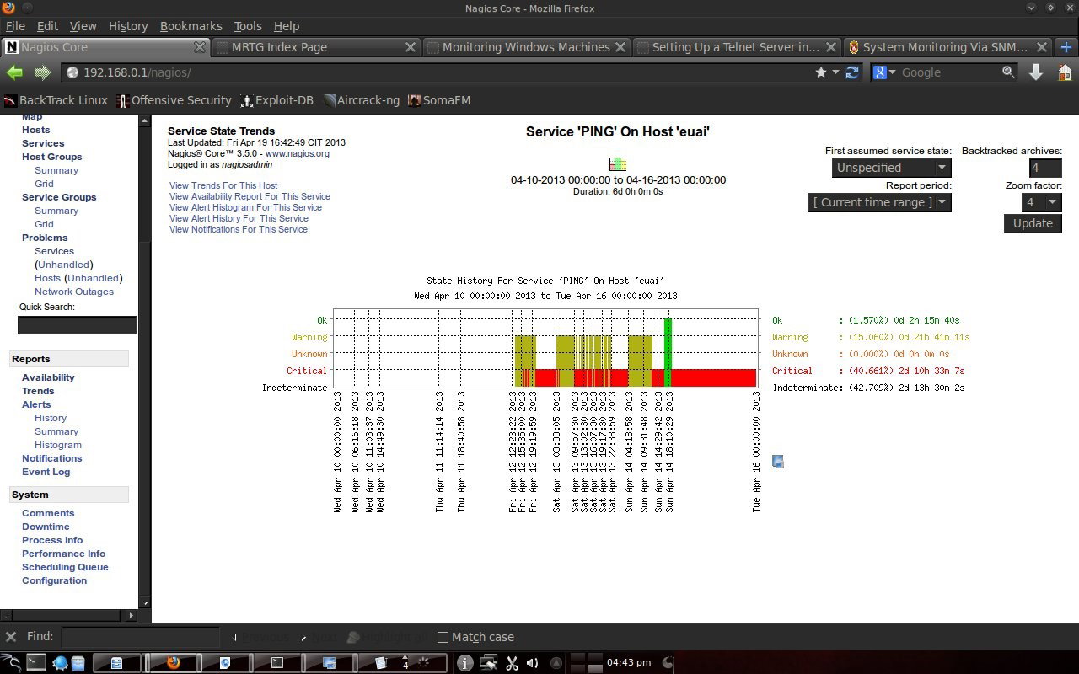Enable the Match case checkbox
Screen dimensions: 1079x674
443,637
